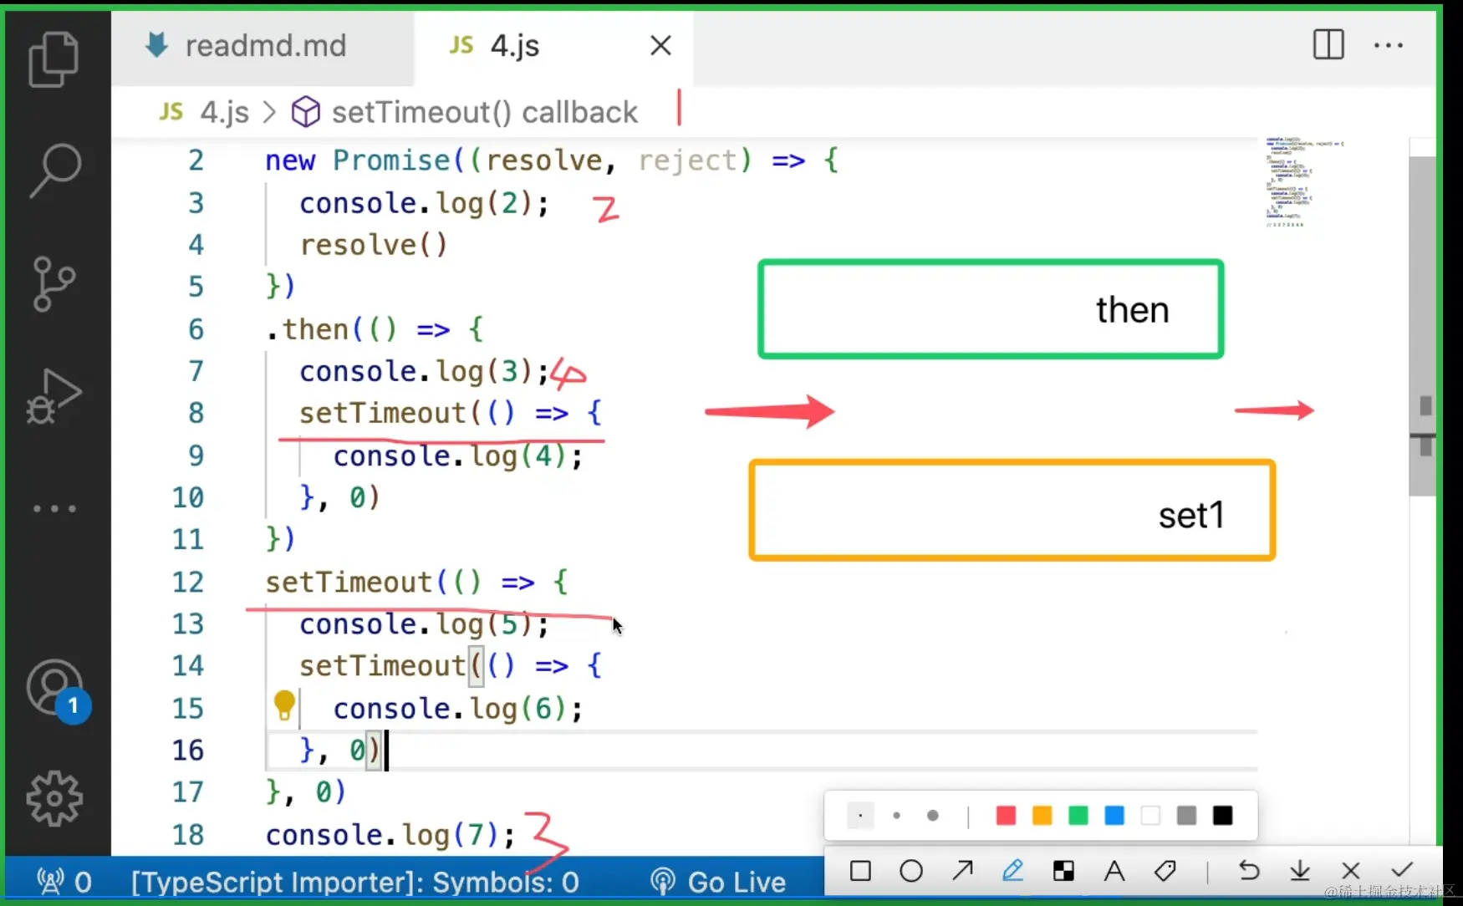The width and height of the screenshot is (1463, 906).
Task: Open the Run and Debug view
Action: (x=54, y=395)
